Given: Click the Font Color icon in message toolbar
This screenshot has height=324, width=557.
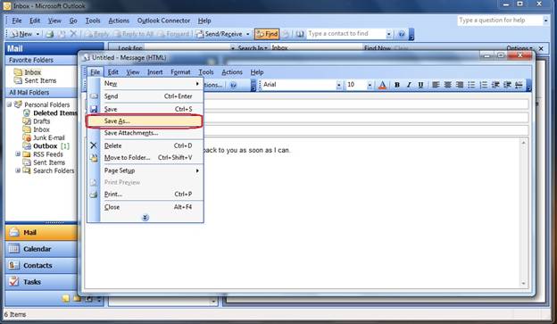Looking at the screenshot, I should click(x=382, y=85).
